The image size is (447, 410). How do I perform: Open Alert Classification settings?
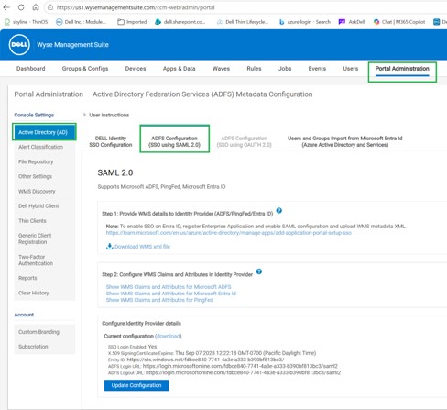[x=40, y=147]
